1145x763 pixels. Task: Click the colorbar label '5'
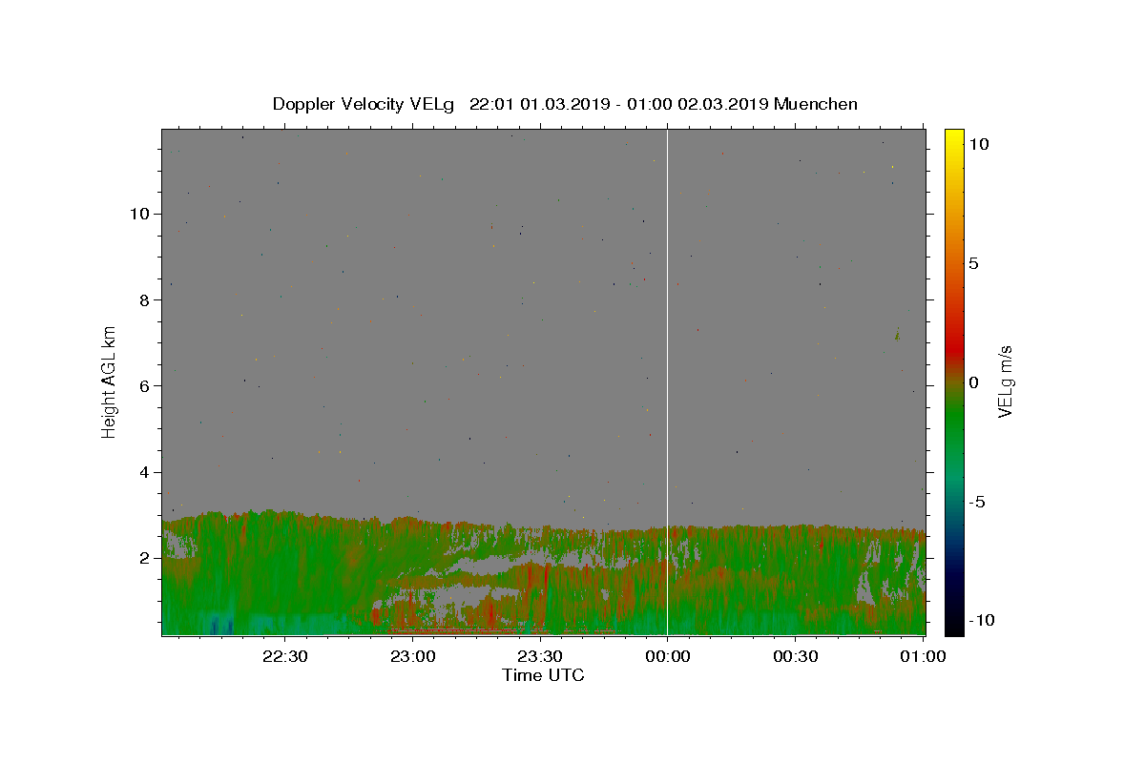click(973, 263)
